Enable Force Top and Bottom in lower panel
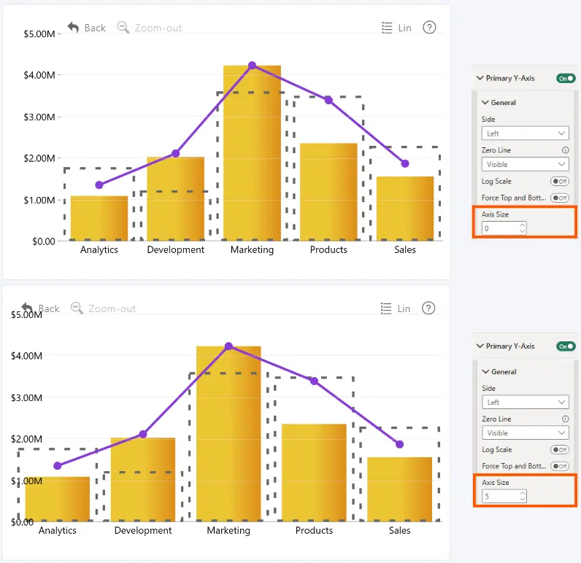Viewport: 581px width, 563px height. click(560, 466)
